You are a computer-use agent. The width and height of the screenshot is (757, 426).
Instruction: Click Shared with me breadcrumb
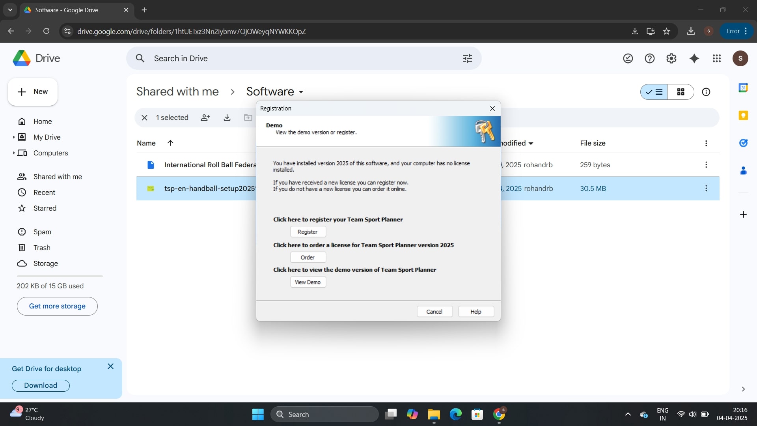coord(177,92)
